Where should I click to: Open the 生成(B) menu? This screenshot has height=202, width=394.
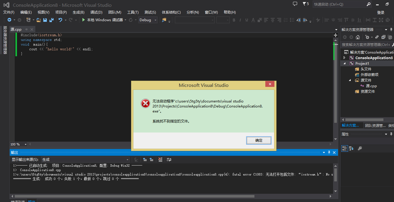[78, 12]
